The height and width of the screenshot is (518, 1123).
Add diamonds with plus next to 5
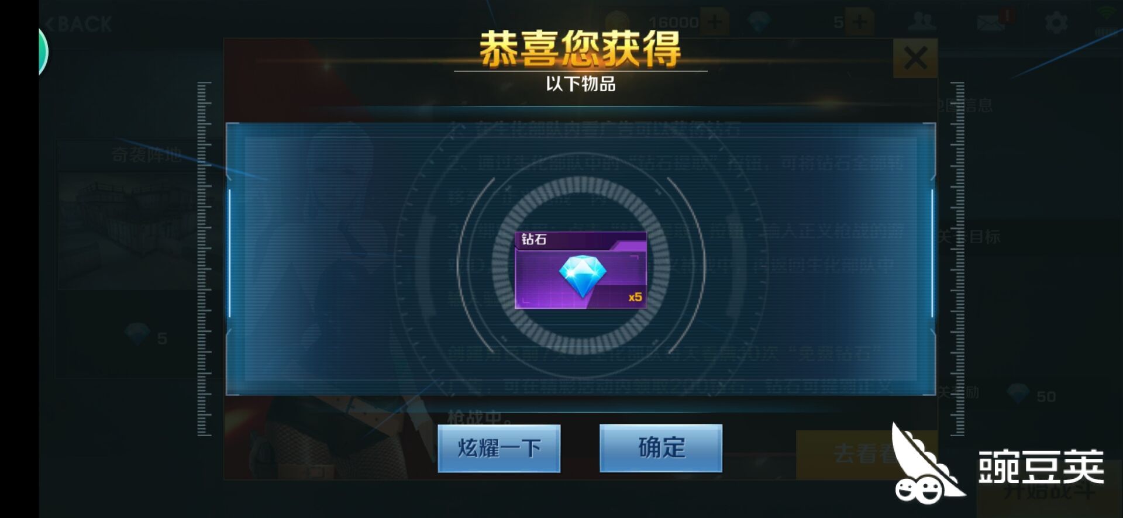(x=859, y=22)
